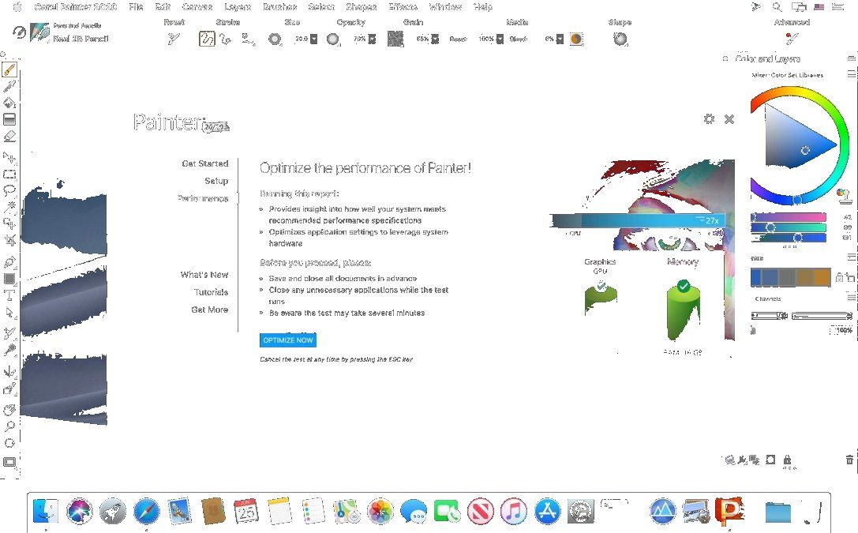
Task: Click the OPTIMIZE NOW button
Action: pyautogui.click(x=288, y=340)
